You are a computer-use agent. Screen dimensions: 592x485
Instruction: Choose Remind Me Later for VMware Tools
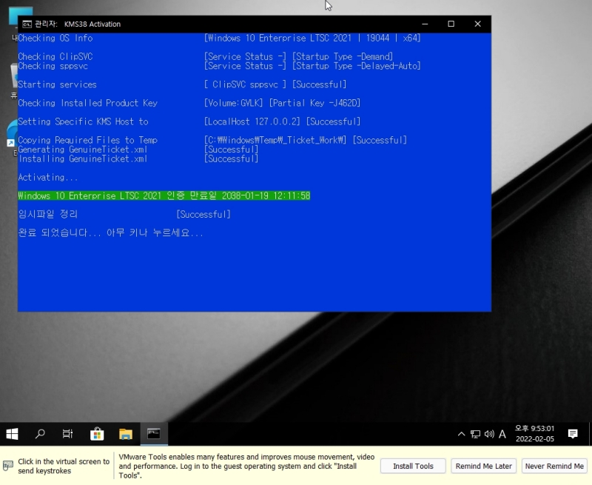pyautogui.click(x=484, y=466)
